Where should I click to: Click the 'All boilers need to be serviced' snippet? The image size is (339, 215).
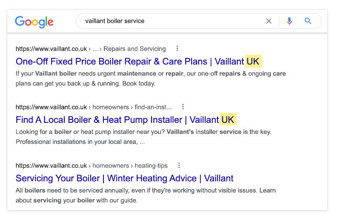(x=145, y=195)
